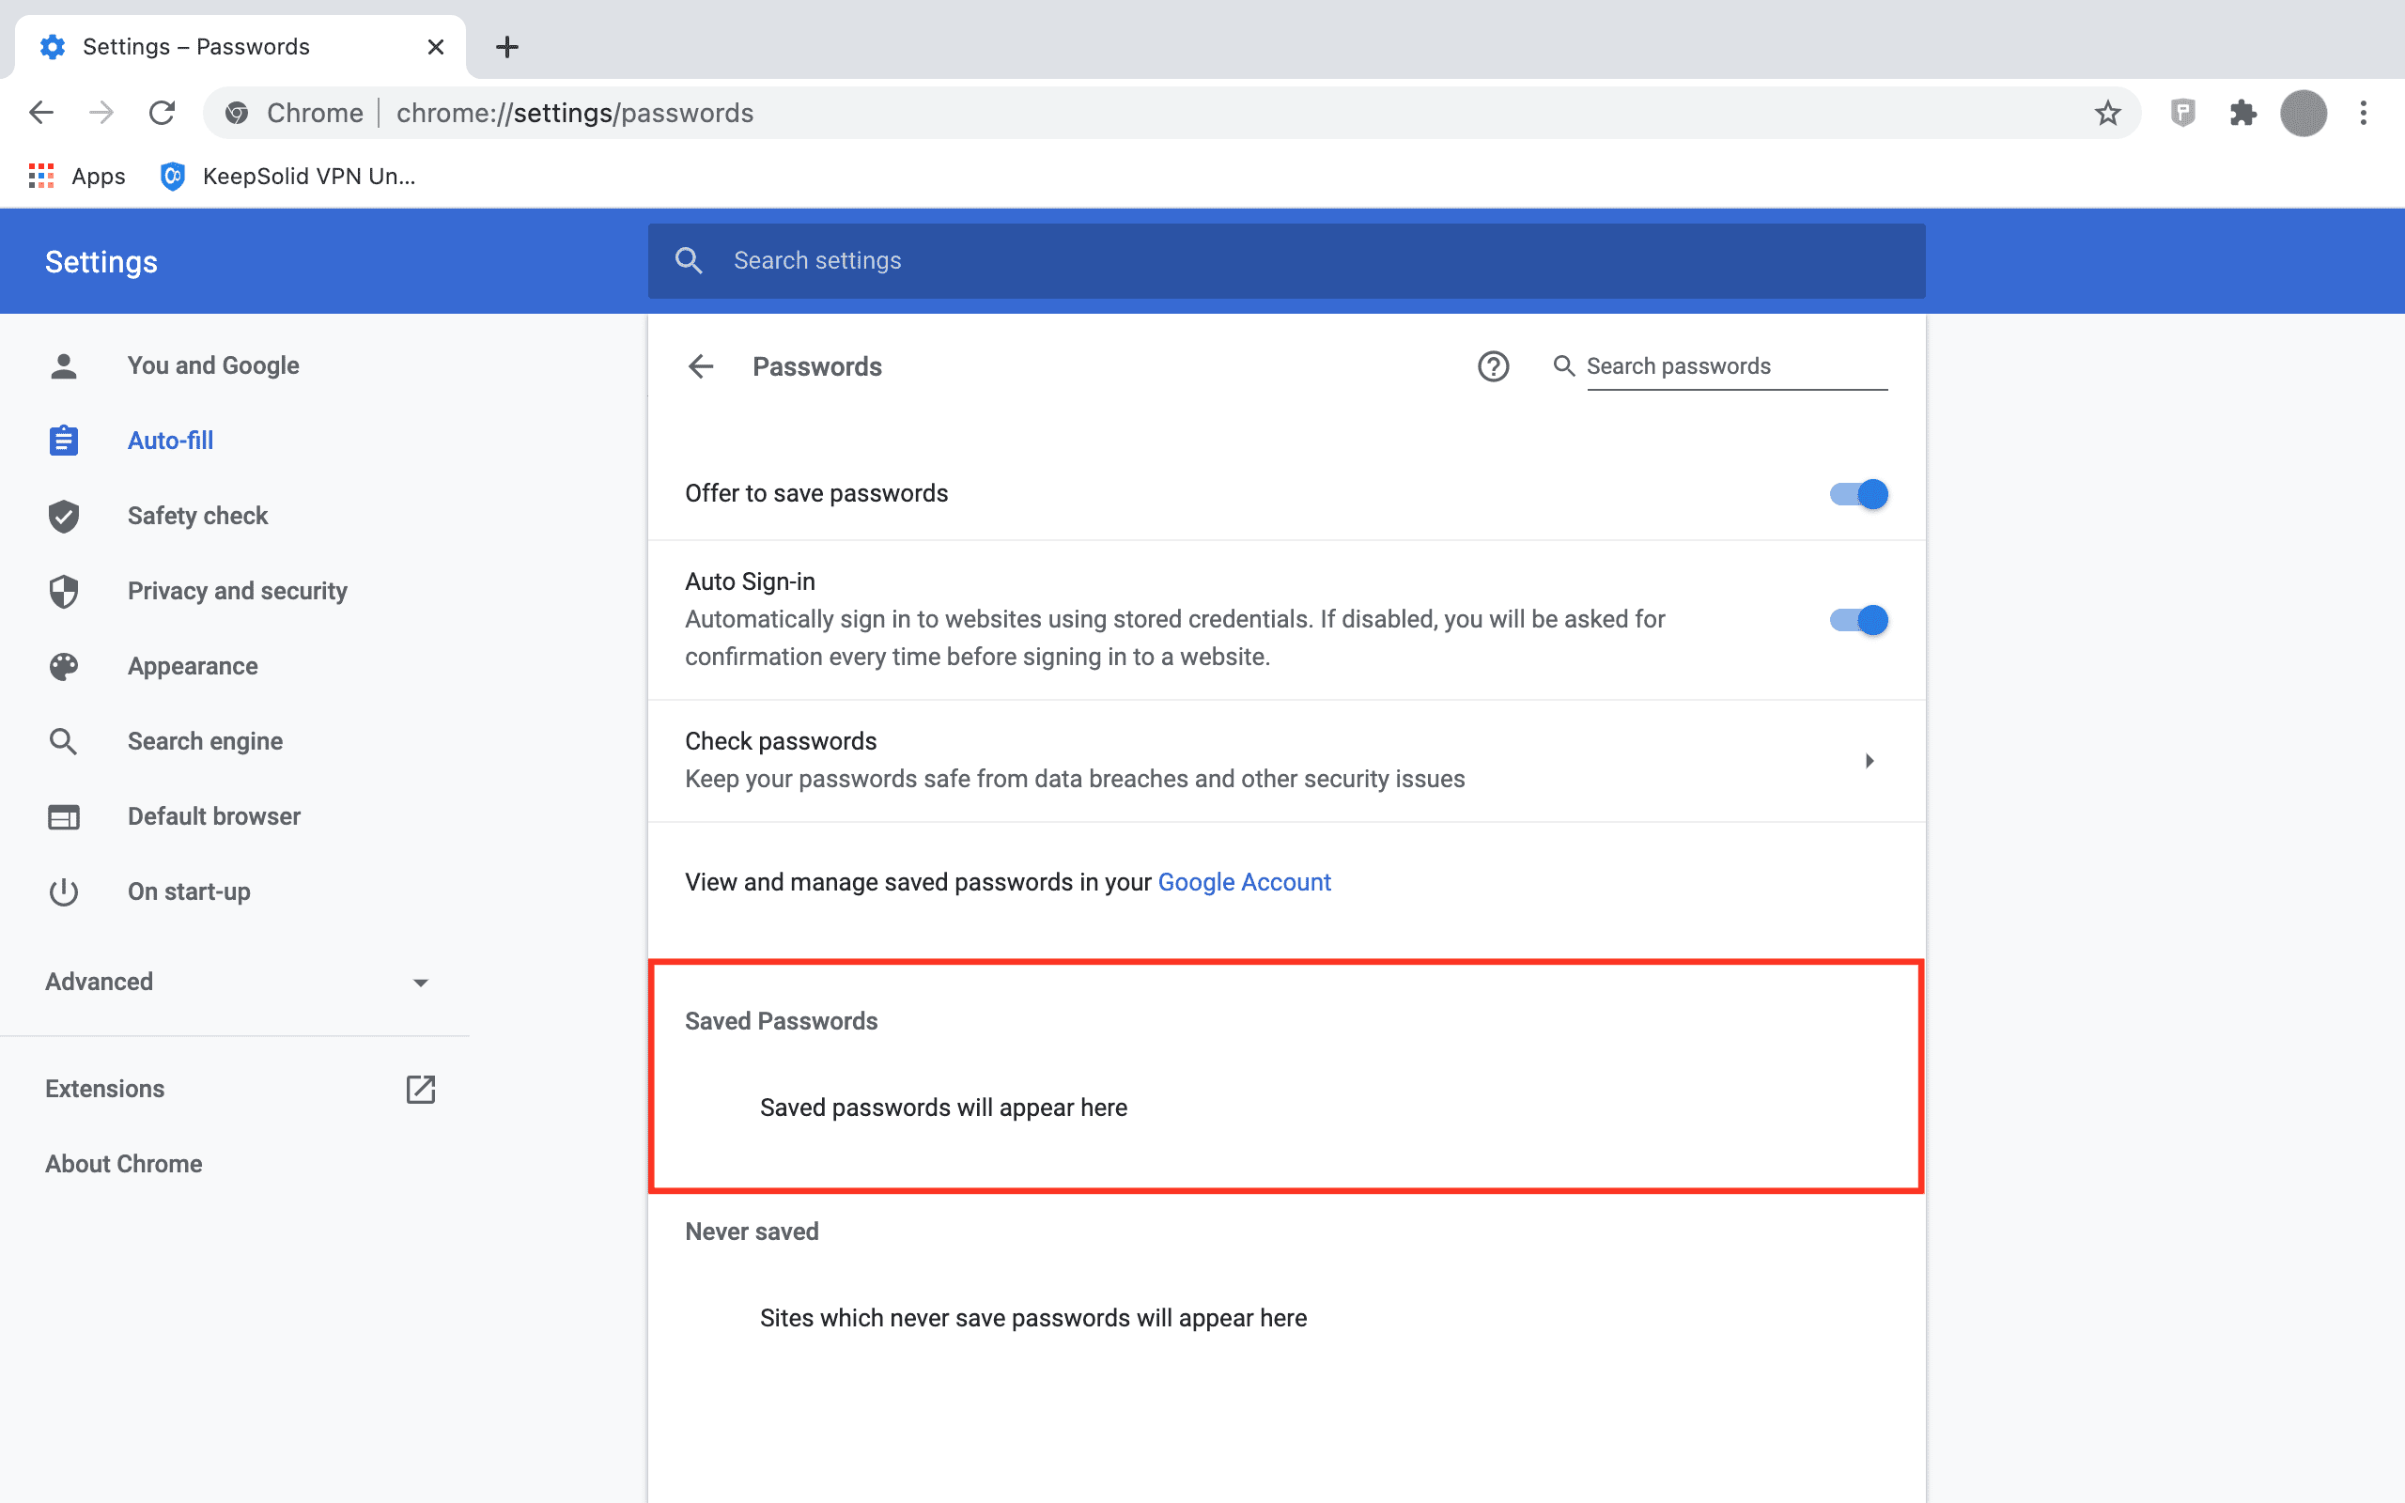Click the passwords help question mark icon
2405x1503 pixels.
point(1493,366)
